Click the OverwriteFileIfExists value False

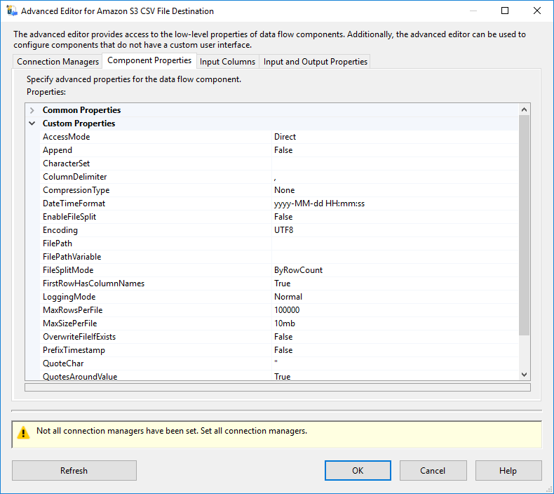point(283,337)
